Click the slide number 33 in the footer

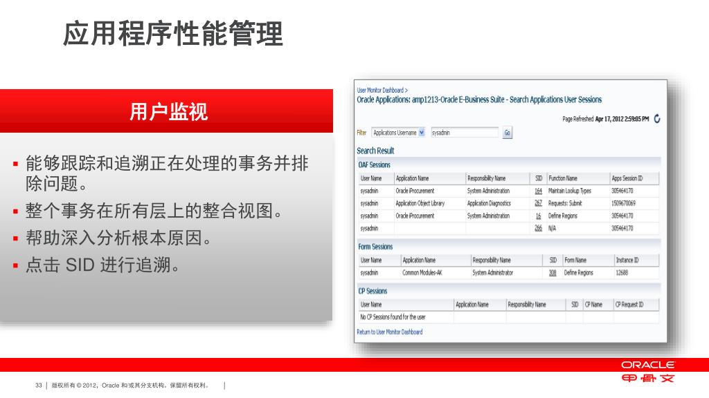coord(39,386)
